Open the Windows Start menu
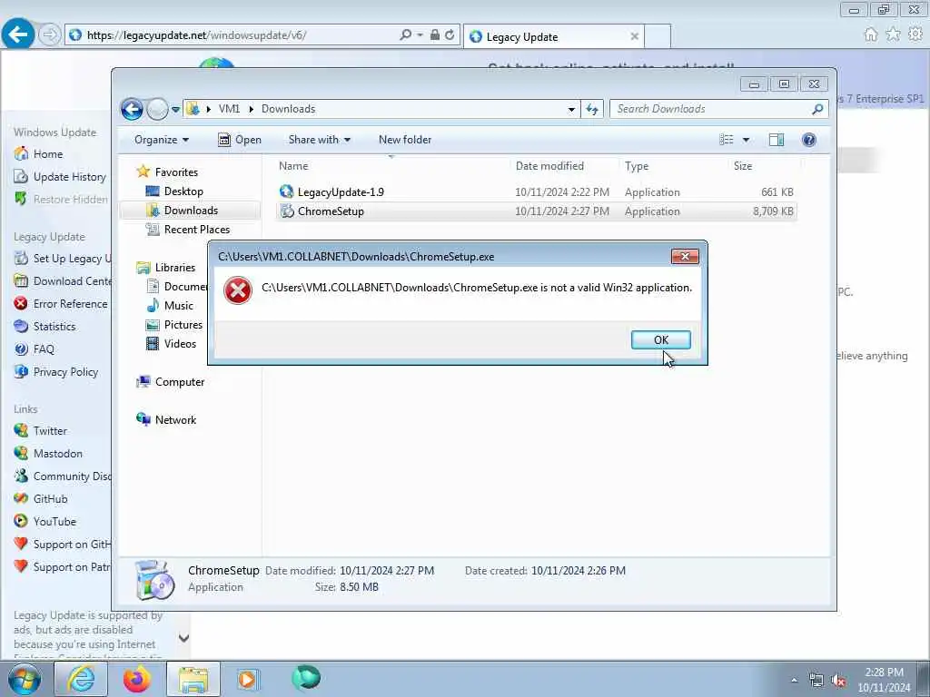The width and height of the screenshot is (930, 697). (x=25, y=679)
